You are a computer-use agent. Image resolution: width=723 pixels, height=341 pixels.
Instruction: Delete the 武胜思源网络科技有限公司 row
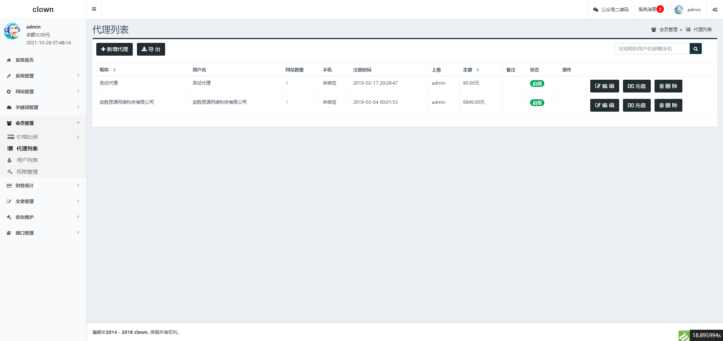tap(668, 105)
